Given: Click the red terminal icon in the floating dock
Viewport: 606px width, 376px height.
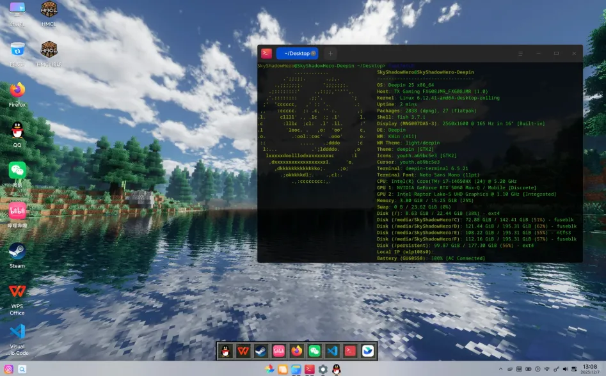Looking at the screenshot, I should pyautogui.click(x=350, y=351).
